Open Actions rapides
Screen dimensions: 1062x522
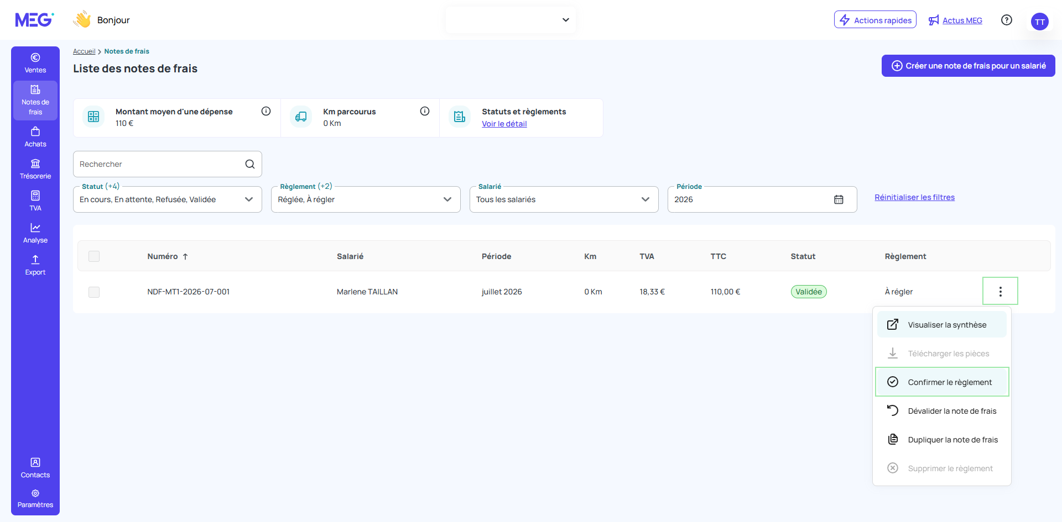875,20
